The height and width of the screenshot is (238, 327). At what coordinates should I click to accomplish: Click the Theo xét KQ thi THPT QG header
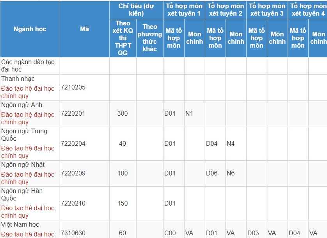[123, 38]
